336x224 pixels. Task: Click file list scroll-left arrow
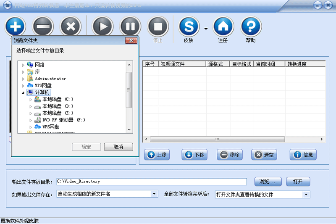[146, 139]
